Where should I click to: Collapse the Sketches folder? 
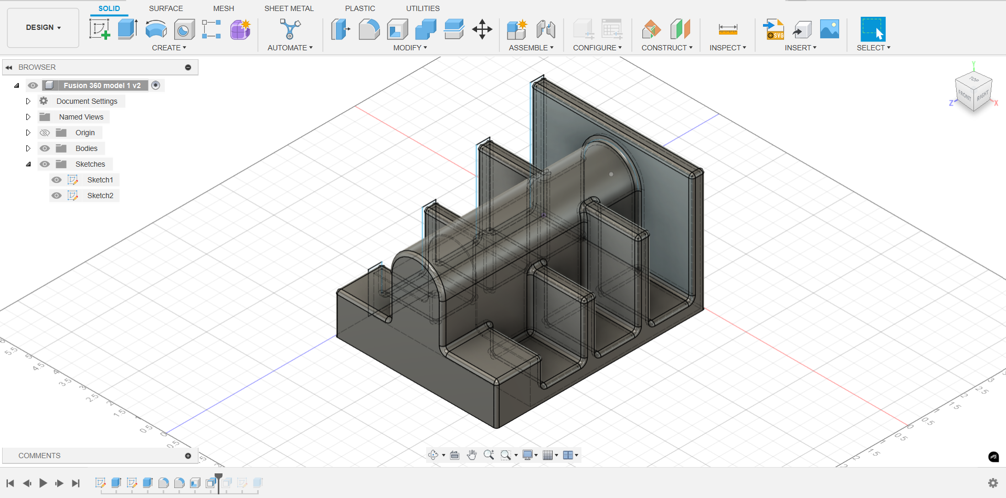[x=28, y=164]
